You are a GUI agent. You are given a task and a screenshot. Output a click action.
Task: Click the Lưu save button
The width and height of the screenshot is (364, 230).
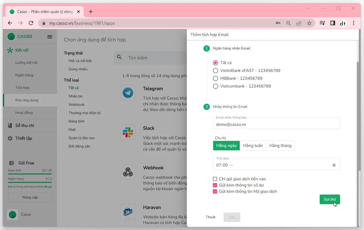coord(232,217)
